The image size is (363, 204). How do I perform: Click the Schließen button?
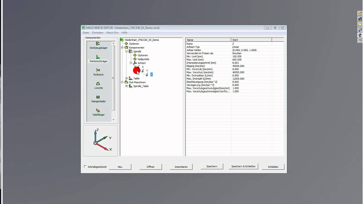273,167
